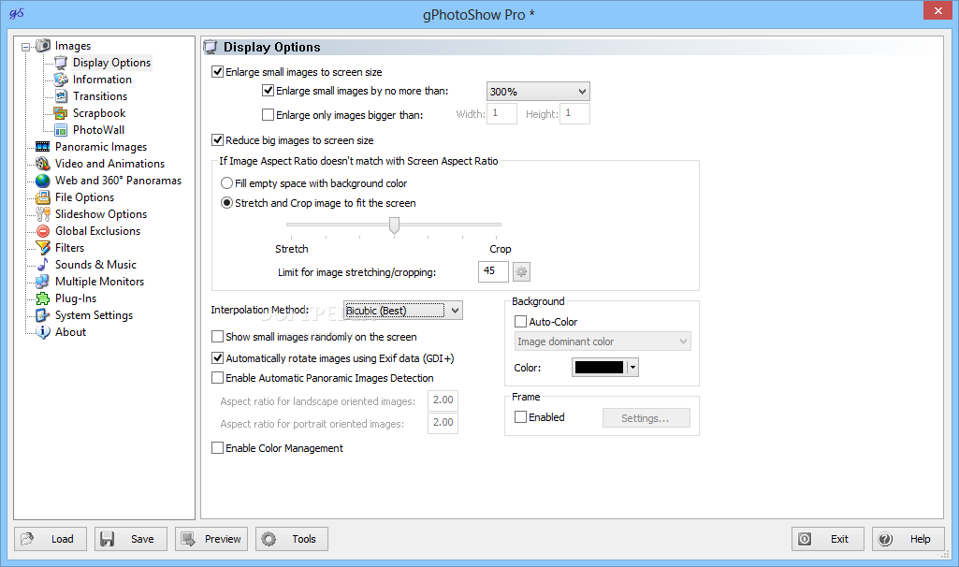Open the Tools button menu
This screenshot has width=959, height=567.
(292, 539)
